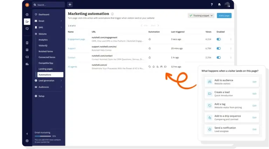The height and width of the screenshot is (149, 269).
Task: Click the Add a page button
Action: tap(224, 16)
